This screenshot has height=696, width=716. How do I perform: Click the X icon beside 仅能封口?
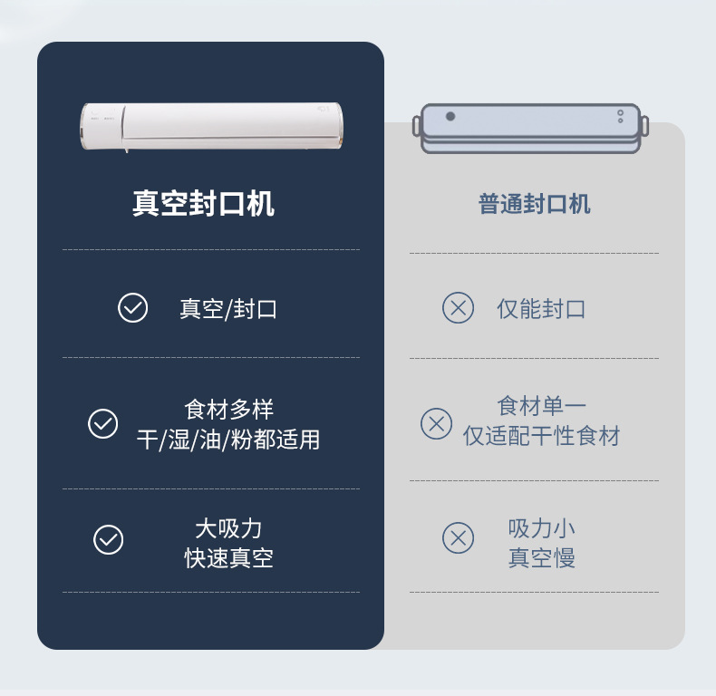(458, 308)
